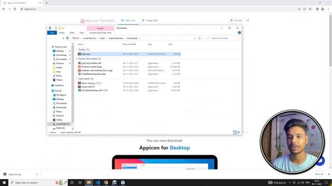This screenshot has height=186, width=332.
Task: Select the pink Extract contextual tab
Action: point(100,28)
